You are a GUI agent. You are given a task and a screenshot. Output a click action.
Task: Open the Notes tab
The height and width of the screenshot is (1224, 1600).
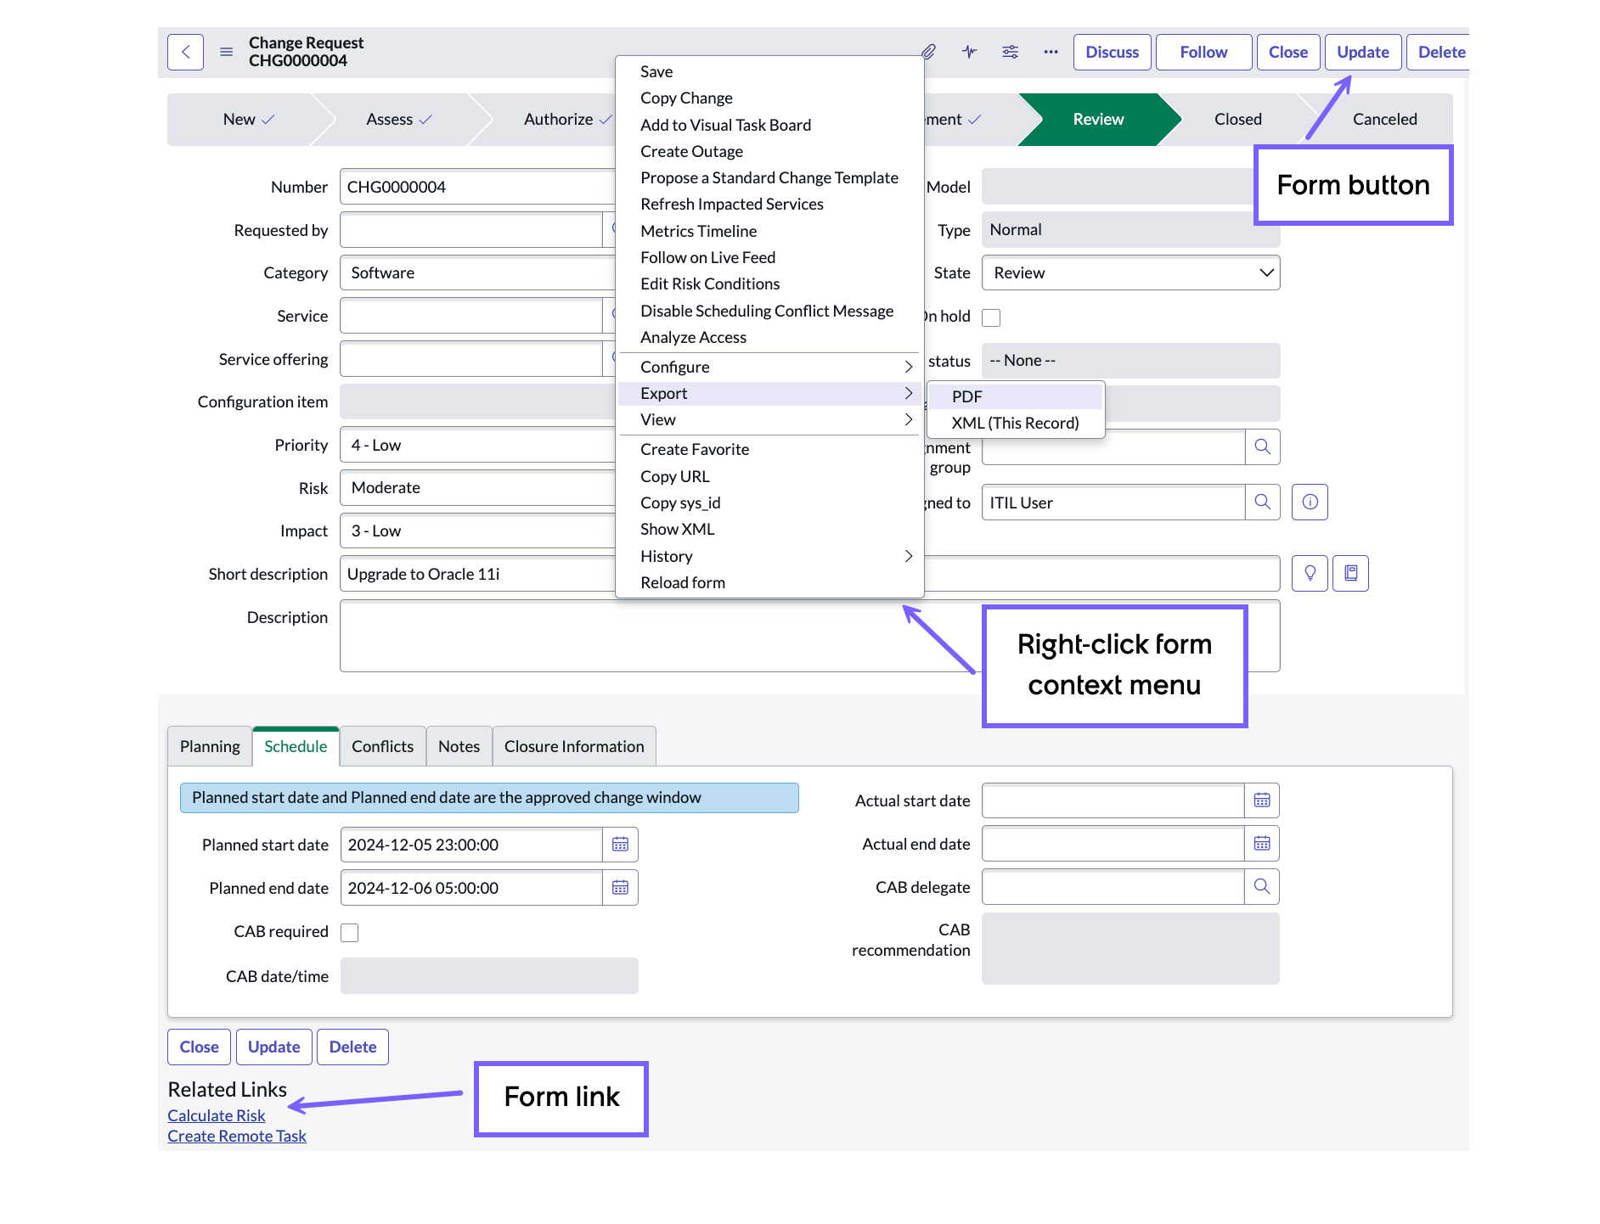(x=459, y=746)
